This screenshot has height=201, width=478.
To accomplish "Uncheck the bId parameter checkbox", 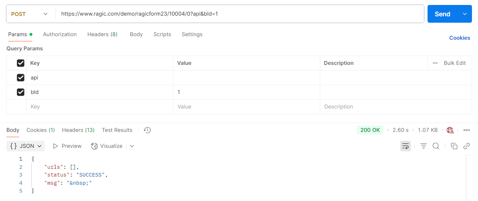I will [x=21, y=92].
